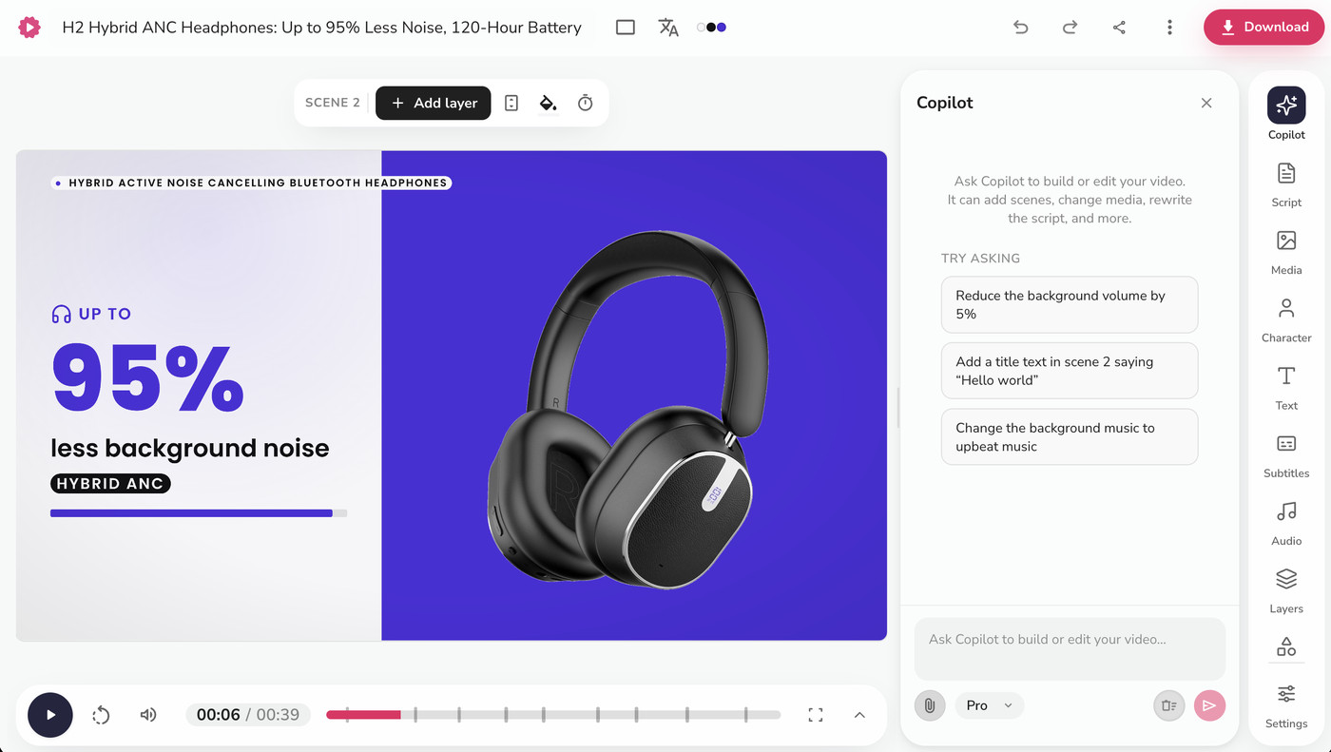Open the Media panel
The height and width of the screenshot is (752, 1331).
tap(1286, 251)
